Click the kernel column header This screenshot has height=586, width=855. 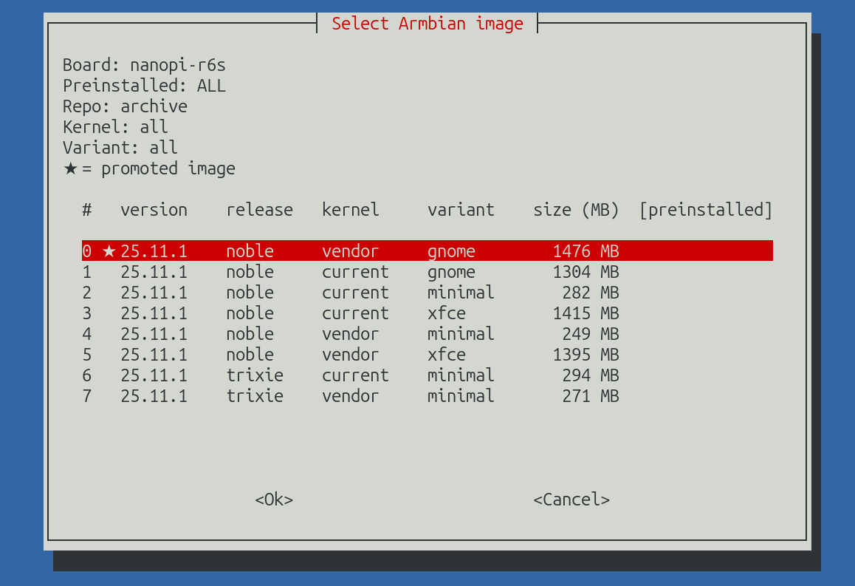(350, 210)
